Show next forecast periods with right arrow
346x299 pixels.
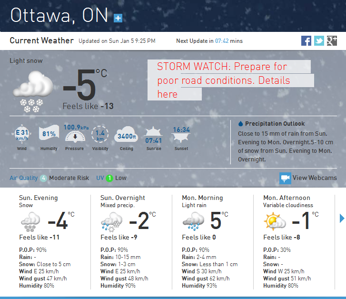(x=342, y=218)
